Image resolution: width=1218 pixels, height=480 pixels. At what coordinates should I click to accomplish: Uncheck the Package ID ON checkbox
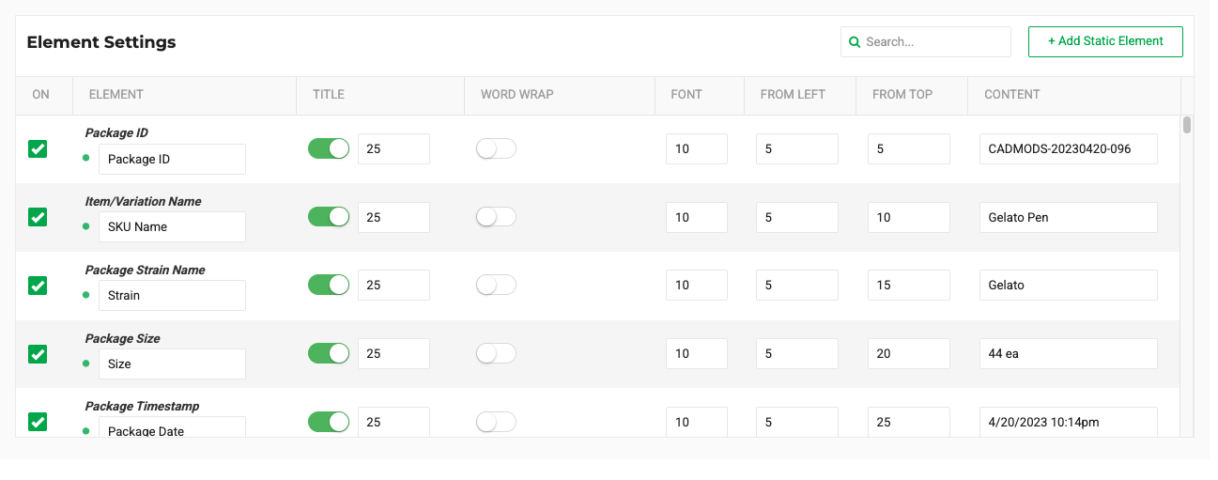coord(38,148)
